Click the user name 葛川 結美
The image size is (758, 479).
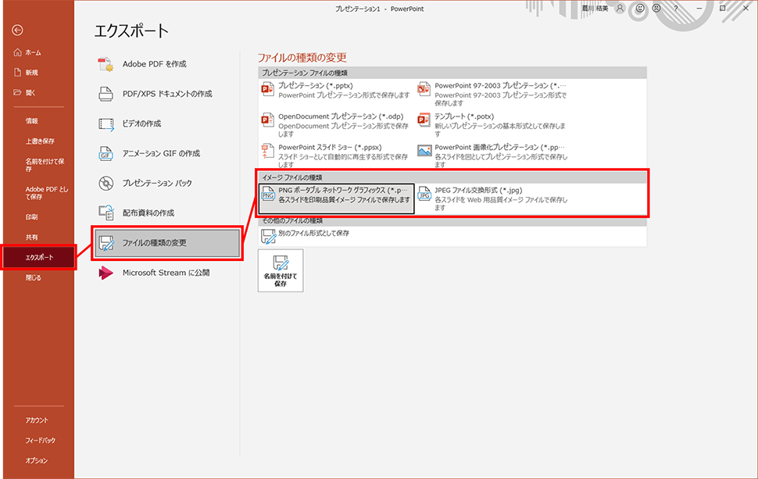[x=595, y=9]
